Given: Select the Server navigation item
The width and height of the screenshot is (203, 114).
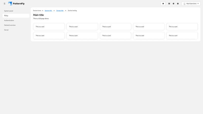Looking at the screenshot, I should [x=6, y=30].
